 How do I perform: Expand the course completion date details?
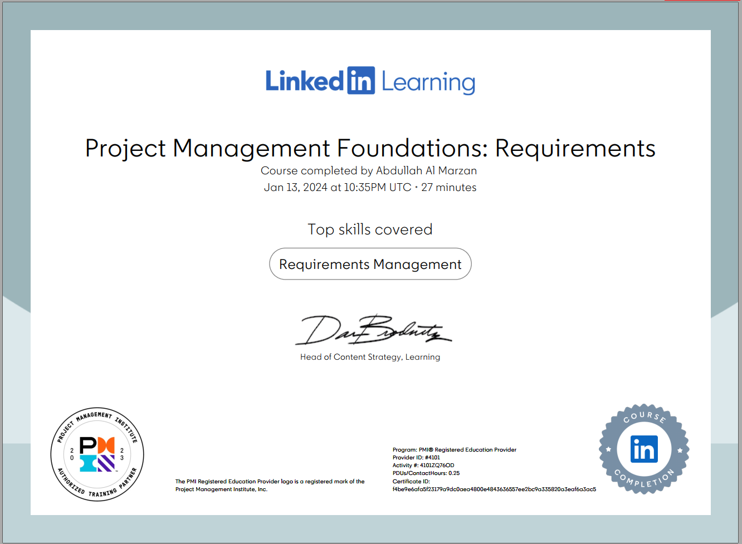pyautogui.click(x=370, y=188)
